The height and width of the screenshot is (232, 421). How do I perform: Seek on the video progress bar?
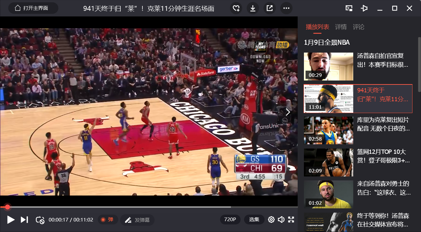149,207
